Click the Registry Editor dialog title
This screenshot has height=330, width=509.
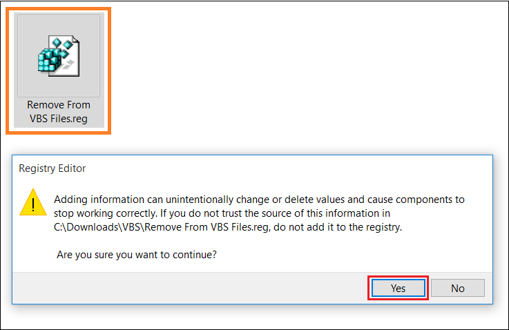(x=52, y=168)
